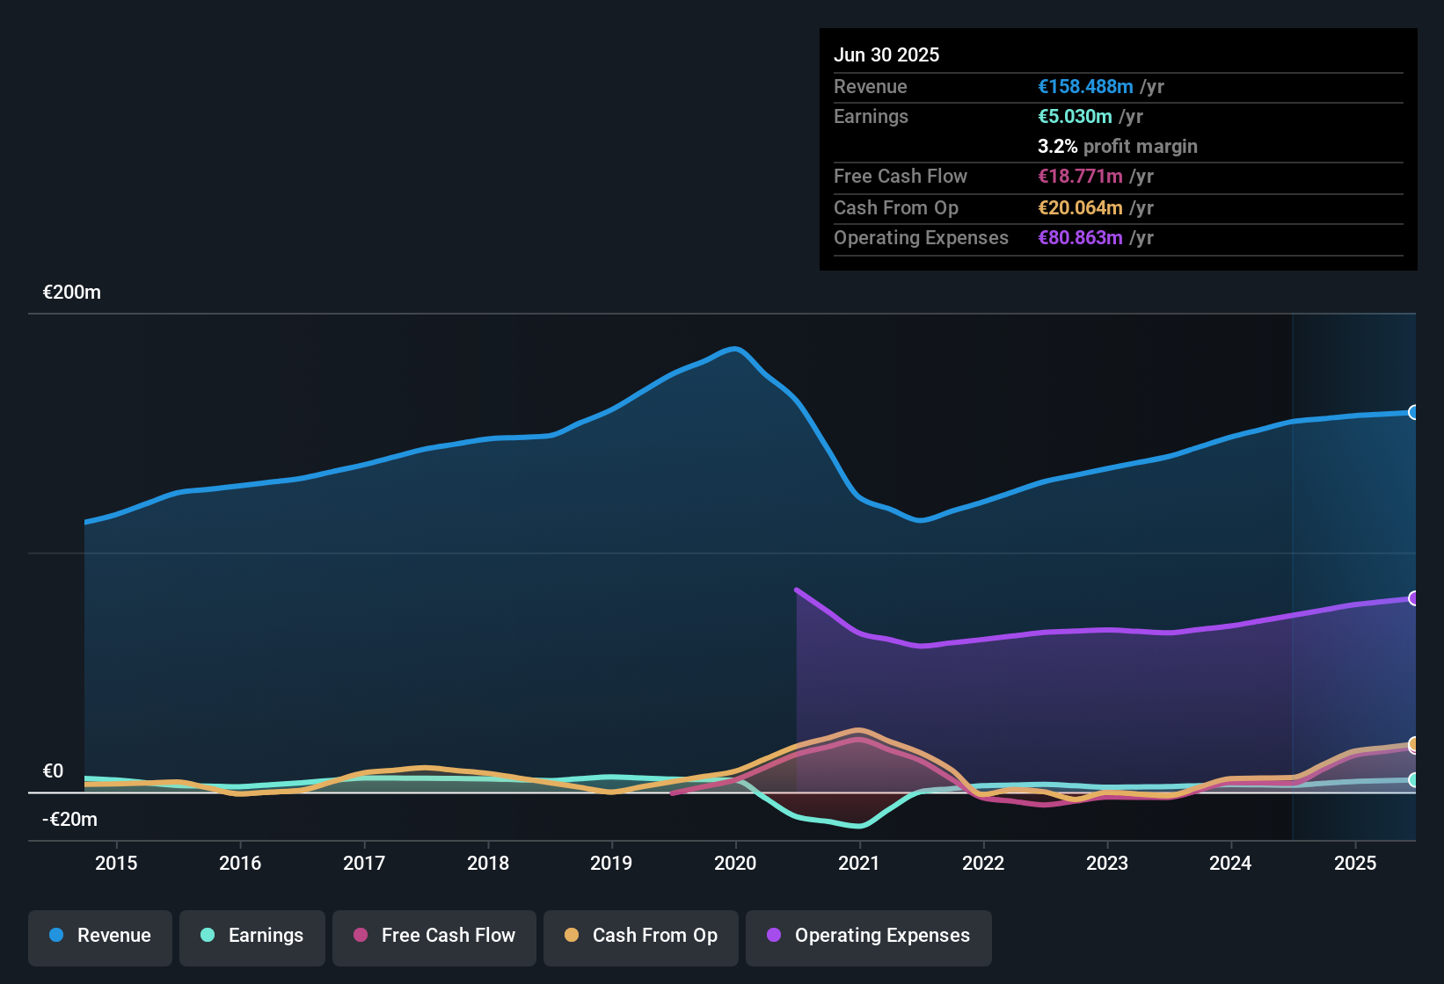The width and height of the screenshot is (1444, 984).
Task: Select the Revenue endpoint marker on the chart
Action: (x=1414, y=411)
